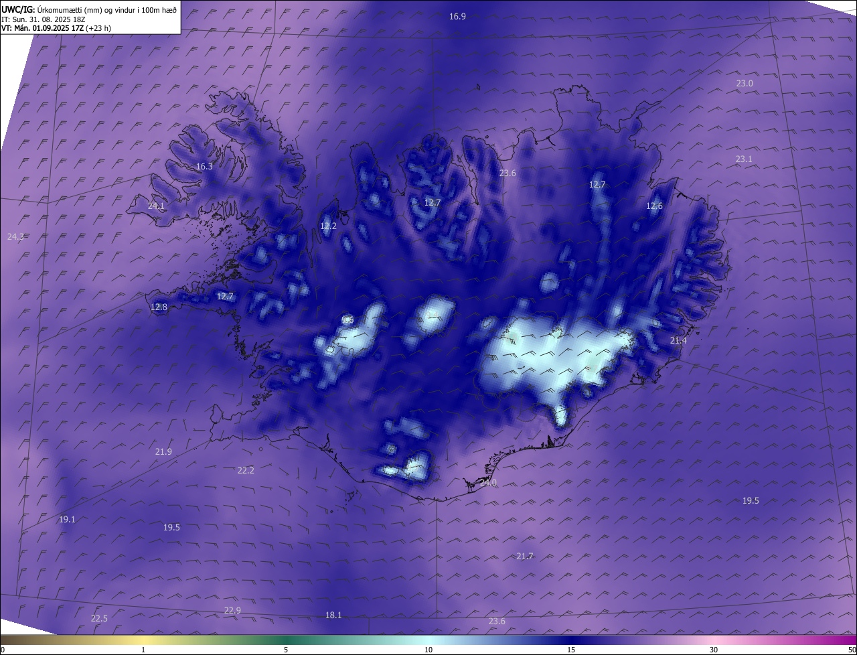
Task: Click the color scale tick labeled 5
Action: tap(286, 650)
